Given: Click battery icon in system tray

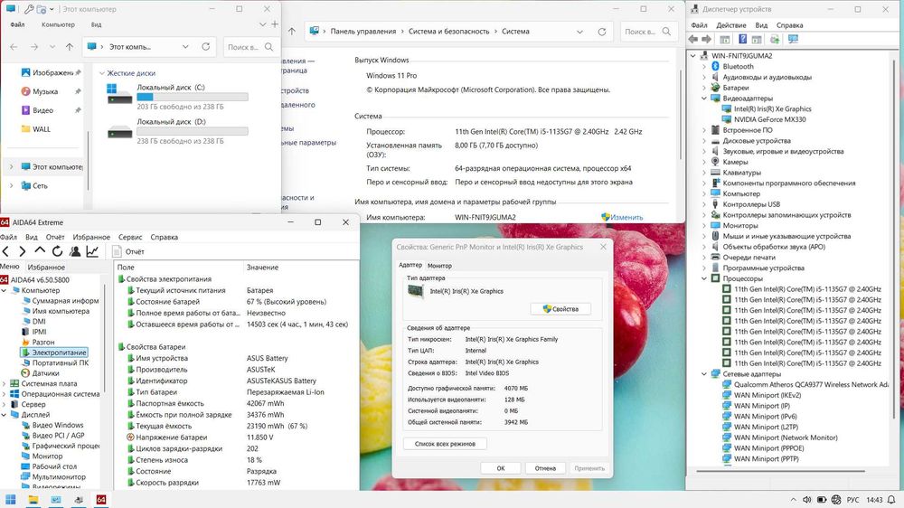Looking at the screenshot, I should (822, 499).
